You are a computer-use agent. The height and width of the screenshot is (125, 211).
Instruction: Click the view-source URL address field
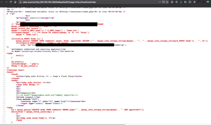point(59,2)
